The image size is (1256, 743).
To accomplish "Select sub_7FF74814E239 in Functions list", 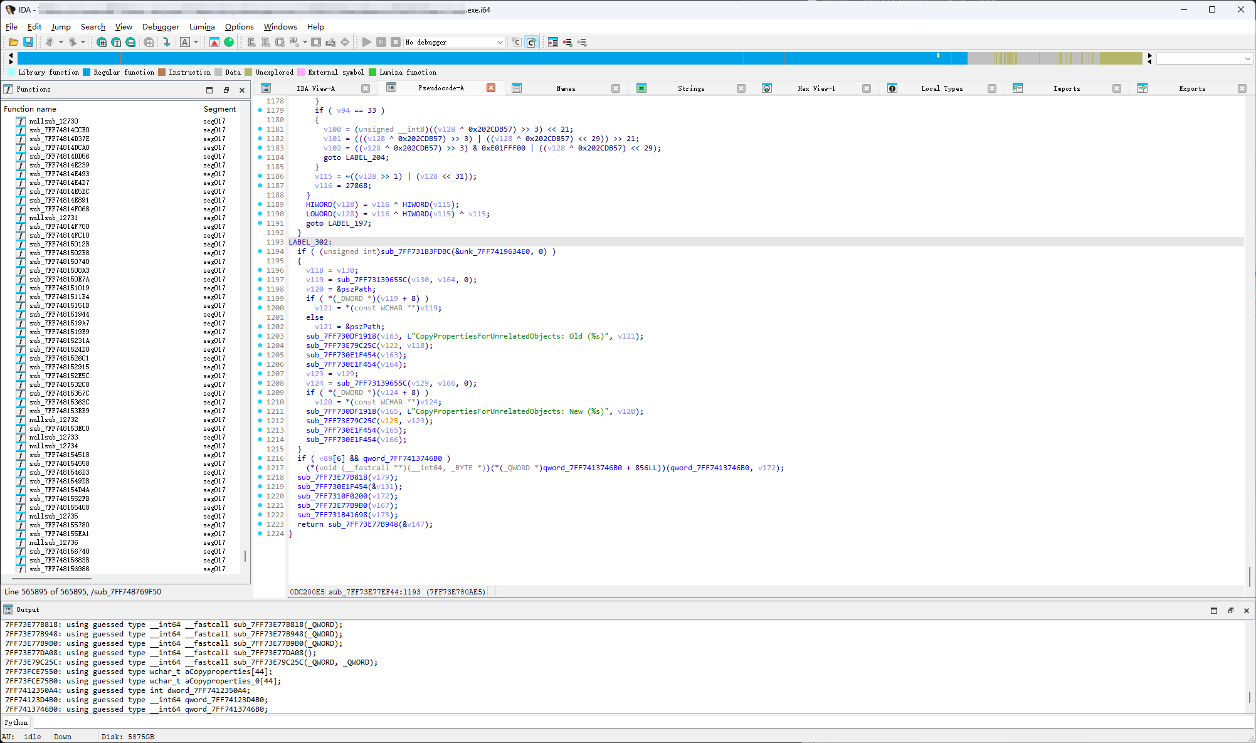I will [x=60, y=165].
